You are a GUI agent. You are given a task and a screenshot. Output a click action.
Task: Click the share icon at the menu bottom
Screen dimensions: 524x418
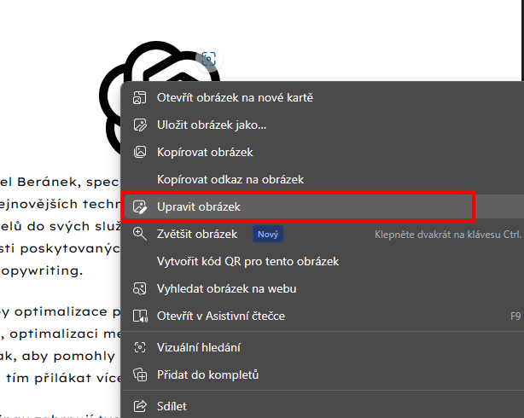pos(140,406)
